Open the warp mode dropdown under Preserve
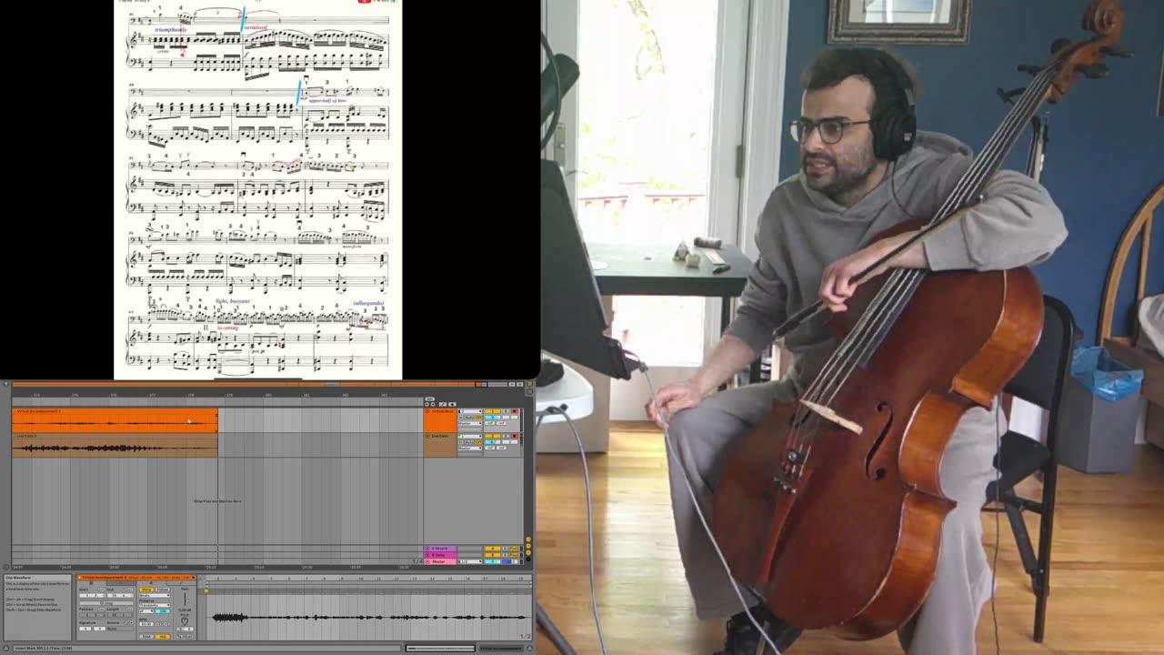This screenshot has height=655, width=1164. [x=155, y=605]
